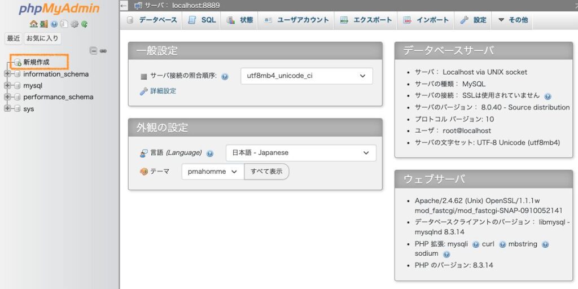Click database icon beside sys
This screenshot has width=578, height=289.
pos(17,109)
